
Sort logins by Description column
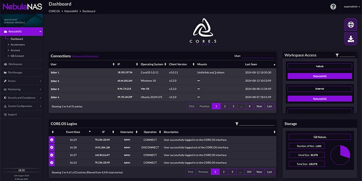tap(274, 132)
